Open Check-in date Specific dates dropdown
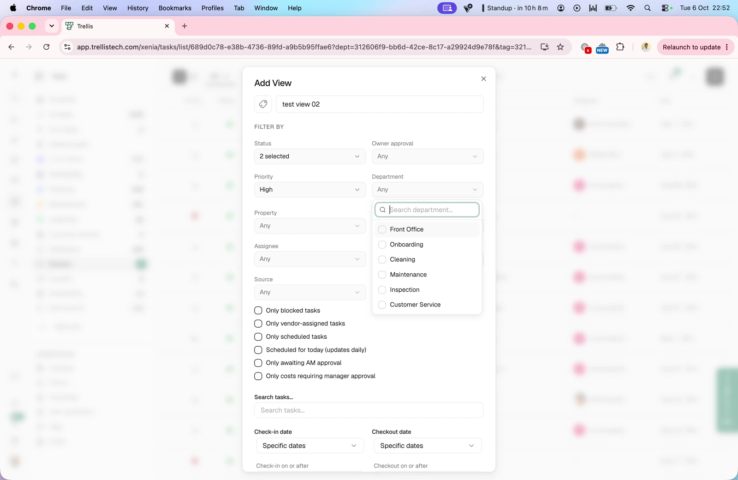The image size is (738, 480). 310,446
